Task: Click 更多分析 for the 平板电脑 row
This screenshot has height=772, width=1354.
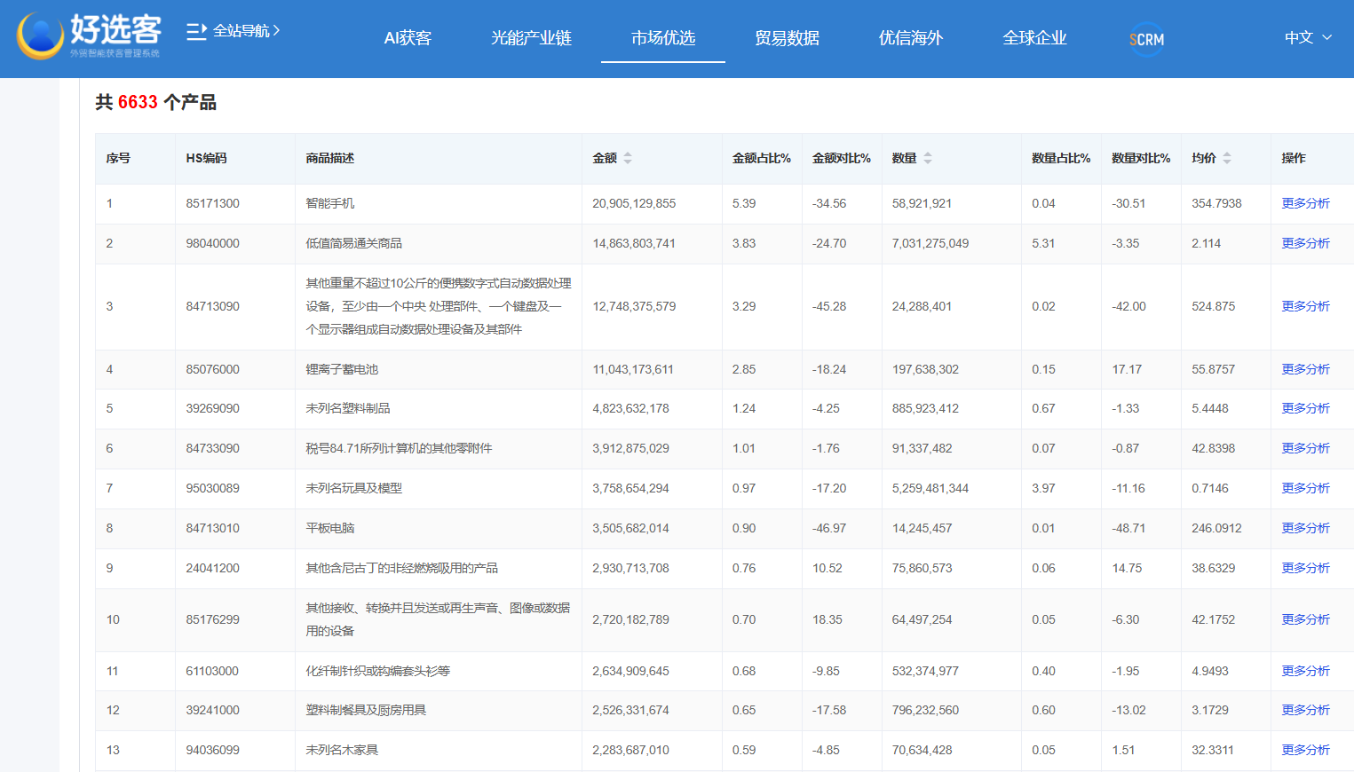Action: pyautogui.click(x=1305, y=527)
